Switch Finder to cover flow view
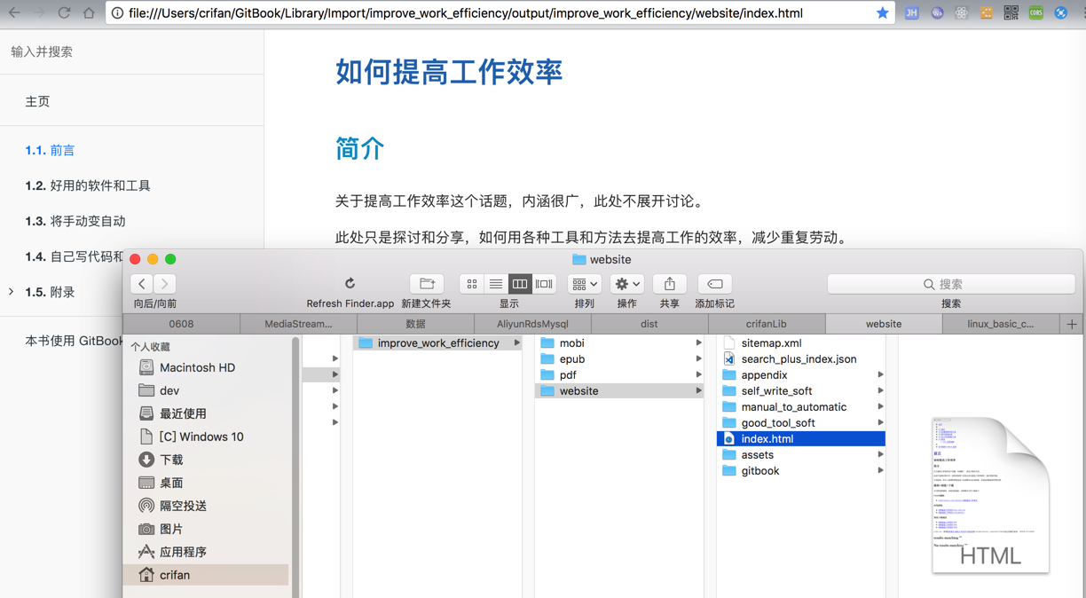The height and width of the screenshot is (598, 1086). point(544,284)
